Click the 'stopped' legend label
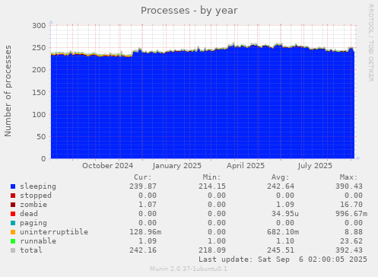 pos(36,196)
